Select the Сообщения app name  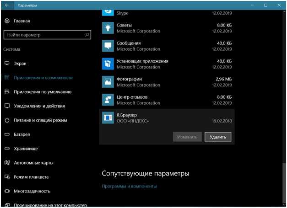(x=129, y=43)
